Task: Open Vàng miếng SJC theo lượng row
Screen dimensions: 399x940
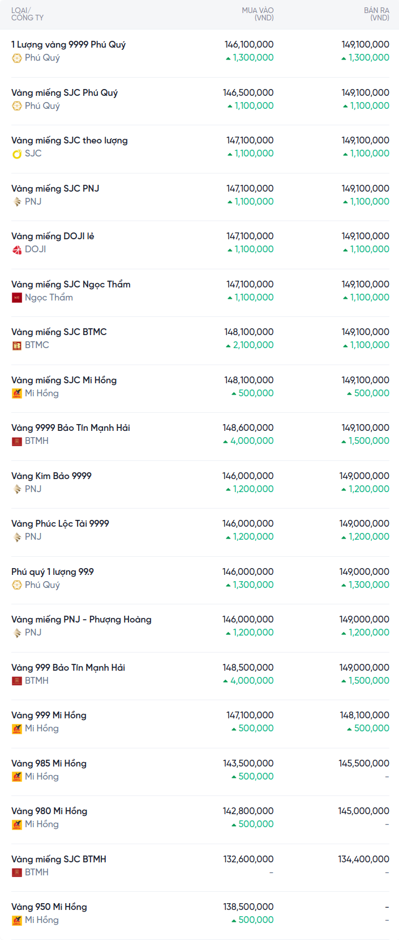Action: 70,141
